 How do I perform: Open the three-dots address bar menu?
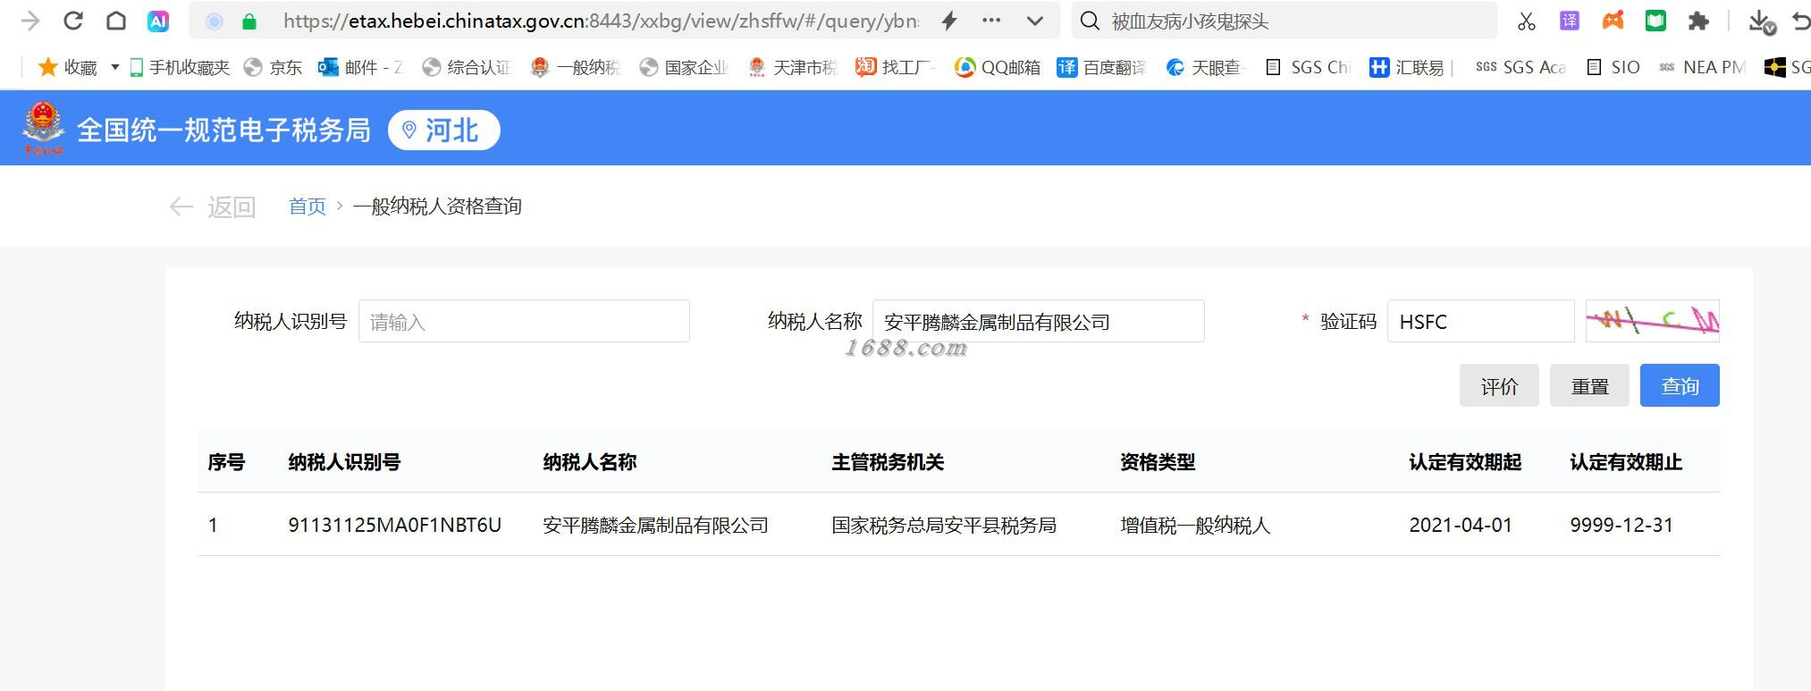tap(991, 21)
